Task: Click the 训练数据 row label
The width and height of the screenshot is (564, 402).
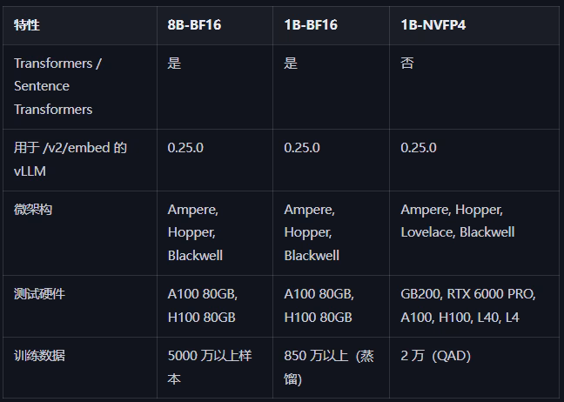Action: (39, 356)
